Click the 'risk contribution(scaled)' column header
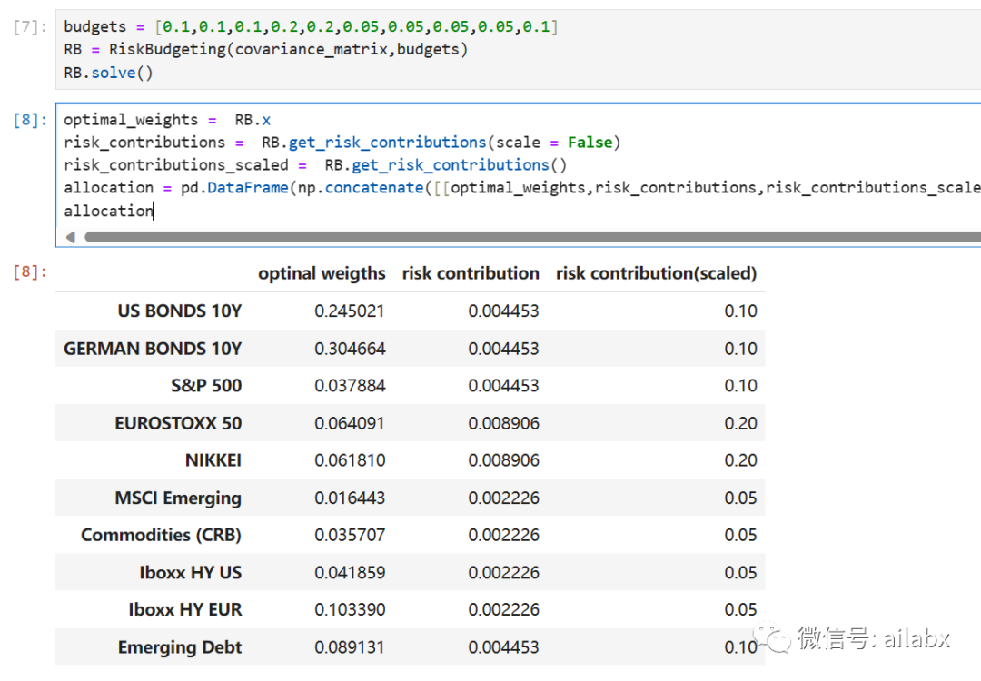 tap(657, 273)
